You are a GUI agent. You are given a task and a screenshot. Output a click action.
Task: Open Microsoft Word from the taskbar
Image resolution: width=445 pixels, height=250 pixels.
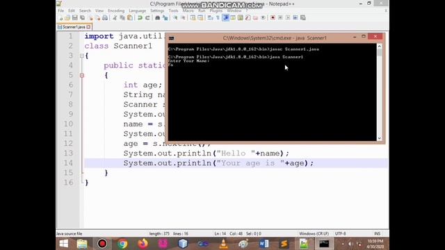(x=264, y=244)
